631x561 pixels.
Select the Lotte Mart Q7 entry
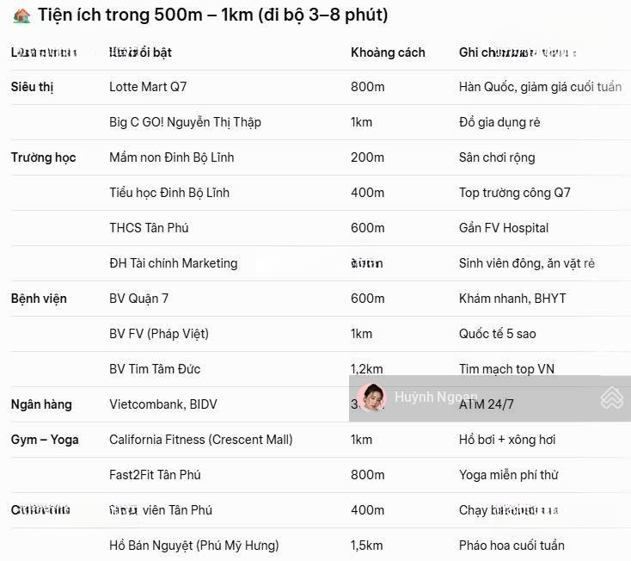(x=148, y=87)
